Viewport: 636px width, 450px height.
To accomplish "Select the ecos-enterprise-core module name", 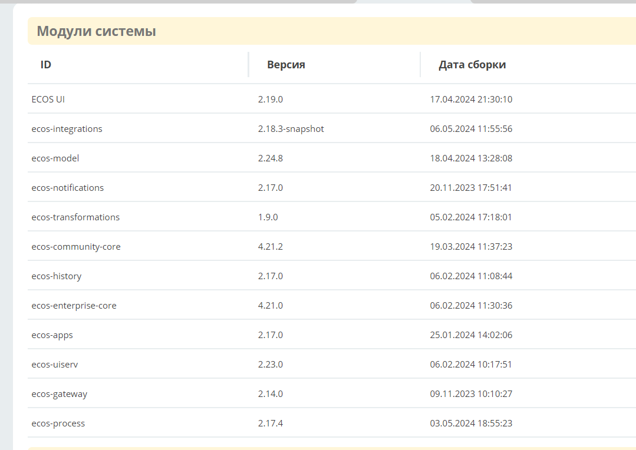I will [x=74, y=306].
